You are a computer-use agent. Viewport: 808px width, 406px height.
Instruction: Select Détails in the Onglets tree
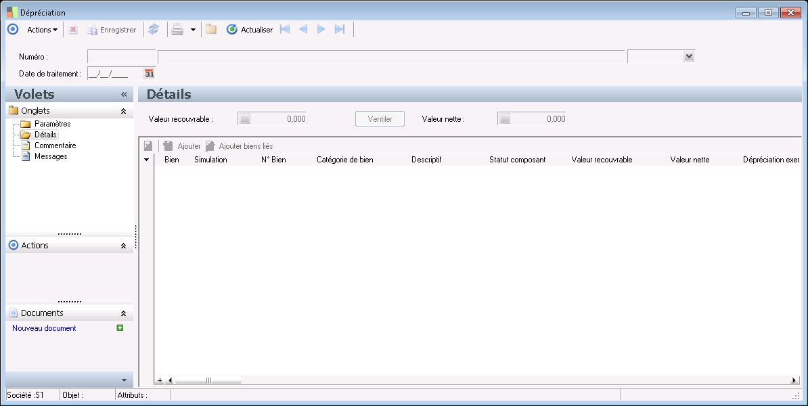45,135
